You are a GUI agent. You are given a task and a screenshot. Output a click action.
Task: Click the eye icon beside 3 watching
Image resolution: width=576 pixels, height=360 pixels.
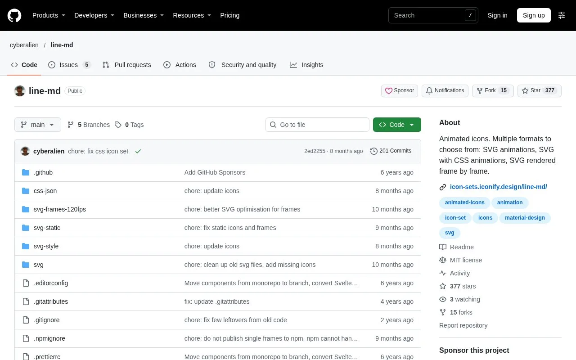coord(443,299)
